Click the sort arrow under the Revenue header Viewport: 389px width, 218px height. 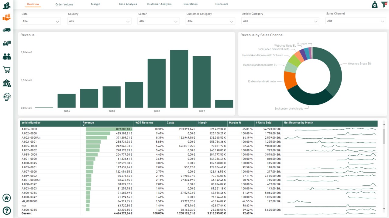[x=84, y=125]
